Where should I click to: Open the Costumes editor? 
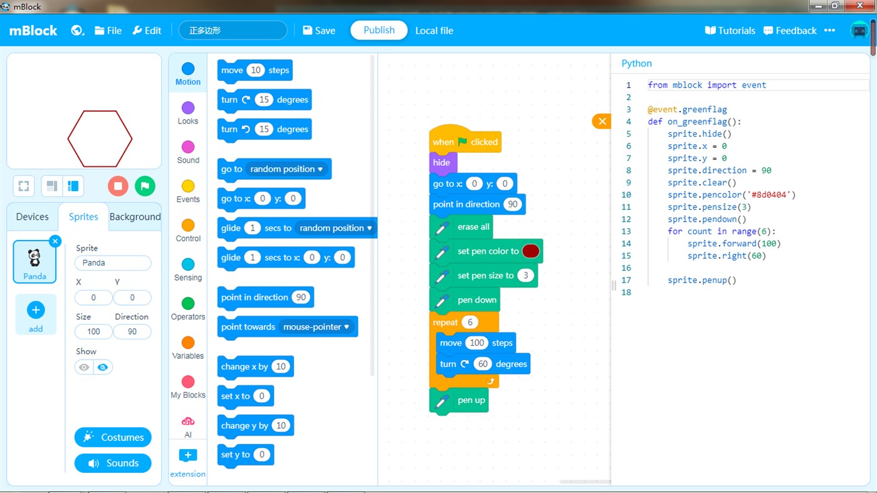[x=113, y=437]
